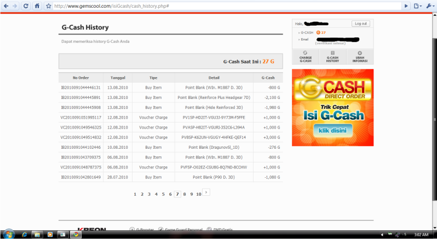Open Windows Explorer folder on taskbar
This screenshot has width=437, height=239.
pyautogui.click(x=37, y=235)
